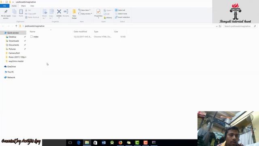Open the File menu tab
259x146 pixels.
pyautogui.click(x=4, y=6)
